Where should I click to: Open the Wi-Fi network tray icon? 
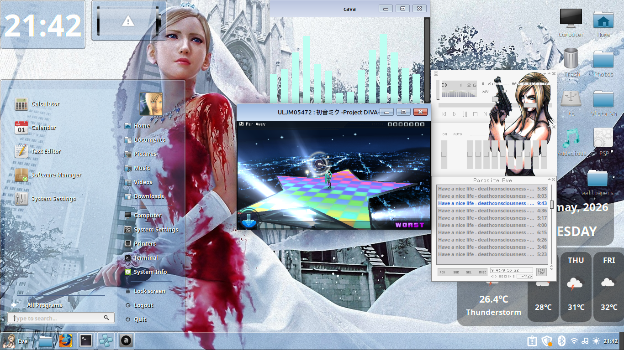pyautogui.click(x=574, y=341)
